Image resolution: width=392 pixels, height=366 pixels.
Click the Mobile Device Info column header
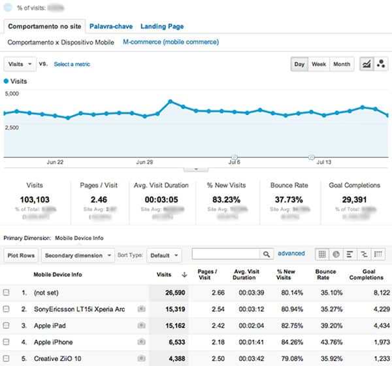click(57, 274)
